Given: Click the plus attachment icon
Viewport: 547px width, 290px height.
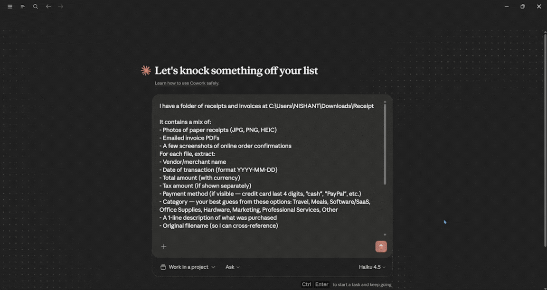Looking at the screenshot, I should 164,246.
